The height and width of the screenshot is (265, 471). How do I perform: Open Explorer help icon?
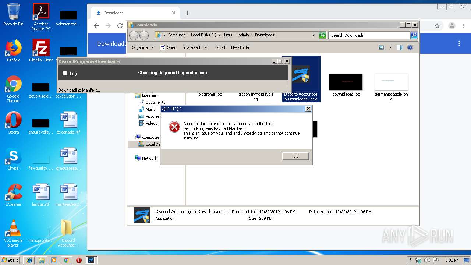410,47
